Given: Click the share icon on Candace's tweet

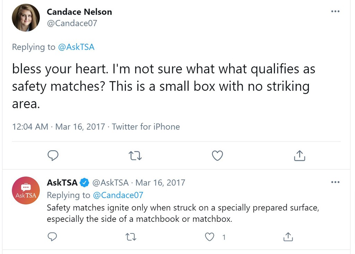Looking at the screenshot, I should coord(299,156).
